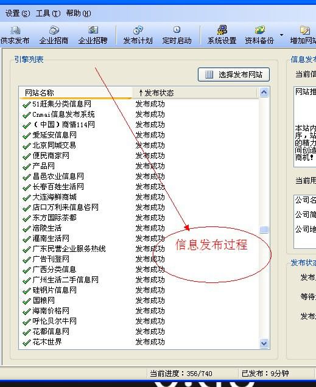The width and height of the screenshot is (316, 387).
Task: Toggle the checkmark beside 花木世界
Action: (x=26, y=343)
